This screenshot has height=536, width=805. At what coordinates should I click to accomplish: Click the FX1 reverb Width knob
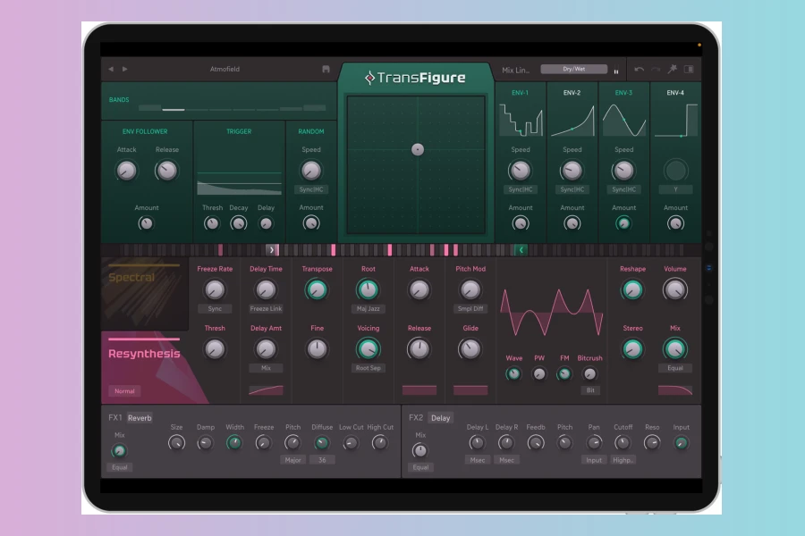click(234, 443)
